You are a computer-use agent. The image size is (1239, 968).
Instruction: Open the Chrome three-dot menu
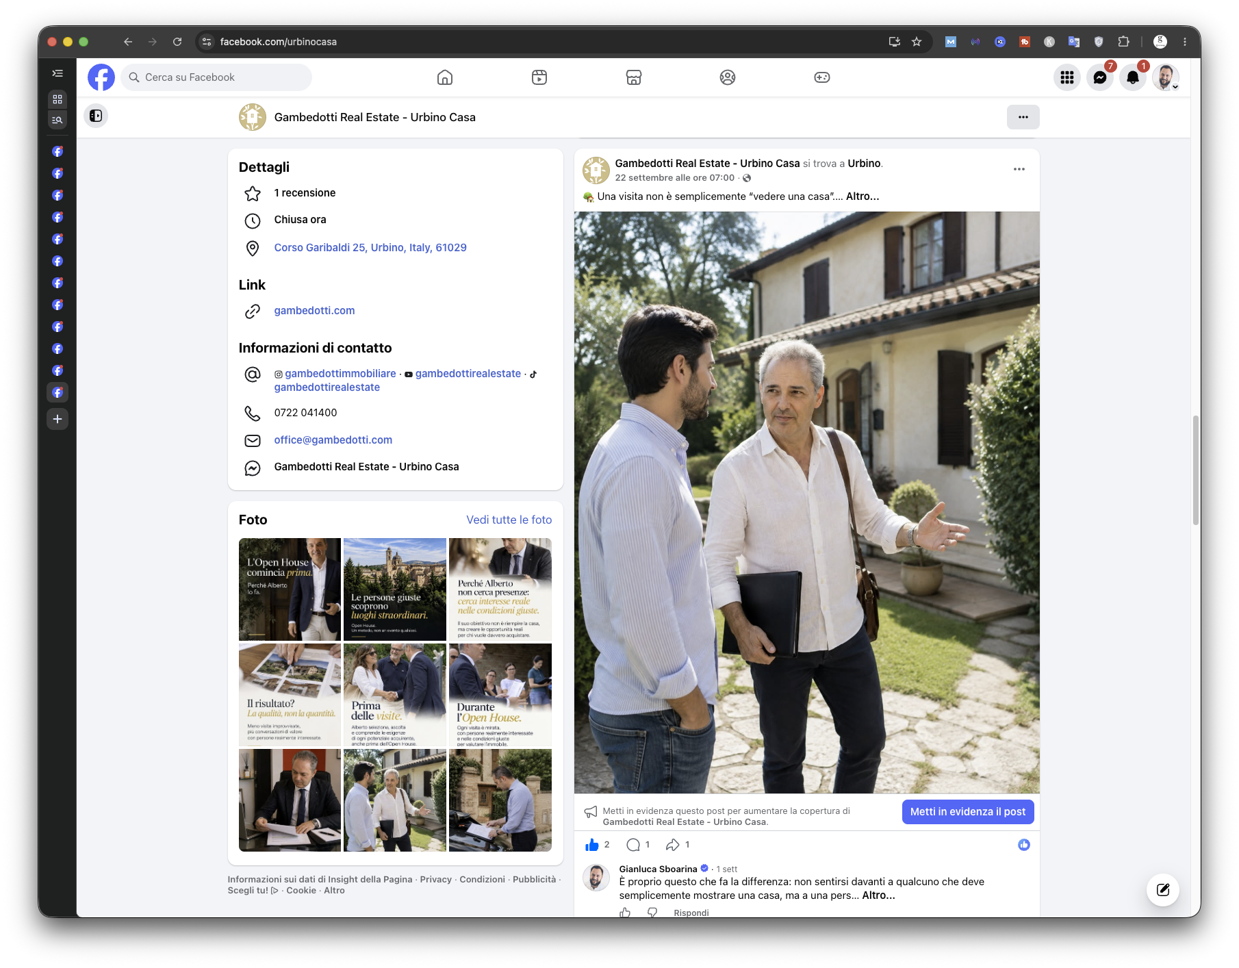point(1185,42)
